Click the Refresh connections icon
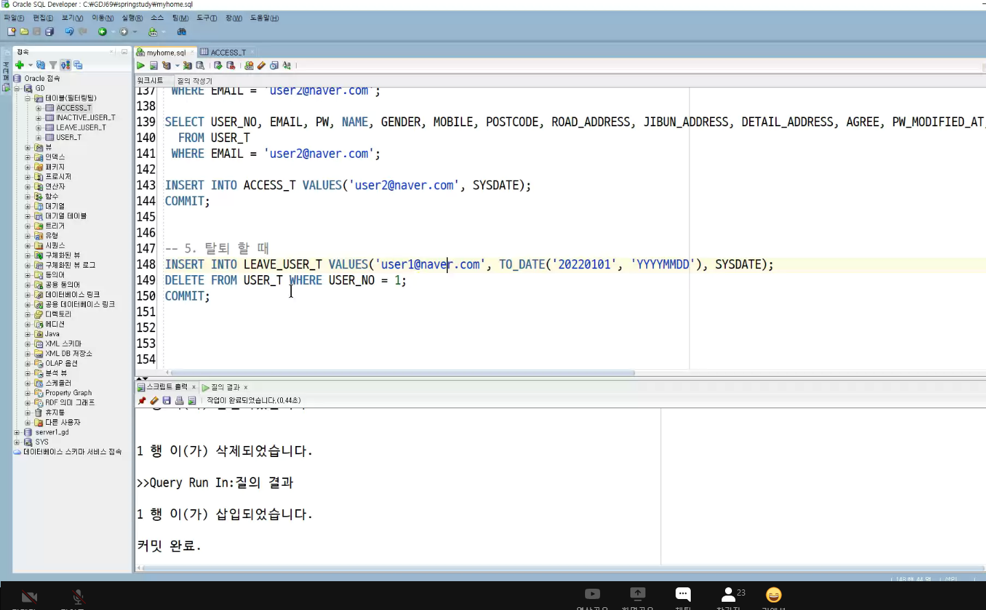 click(x=41, y=65)
